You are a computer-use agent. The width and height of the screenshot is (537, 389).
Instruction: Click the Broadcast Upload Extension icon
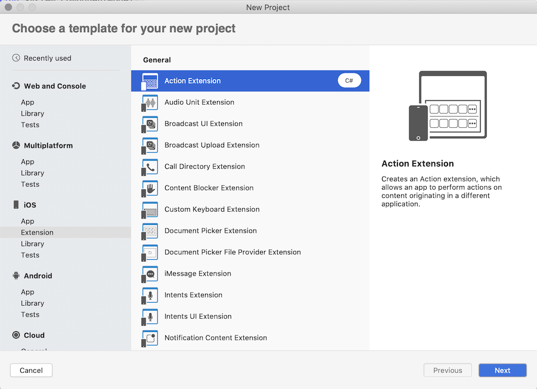(x=150, y=146)
